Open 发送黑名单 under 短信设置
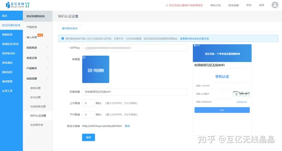Screen dimensions: 282x151 point(37,125)
